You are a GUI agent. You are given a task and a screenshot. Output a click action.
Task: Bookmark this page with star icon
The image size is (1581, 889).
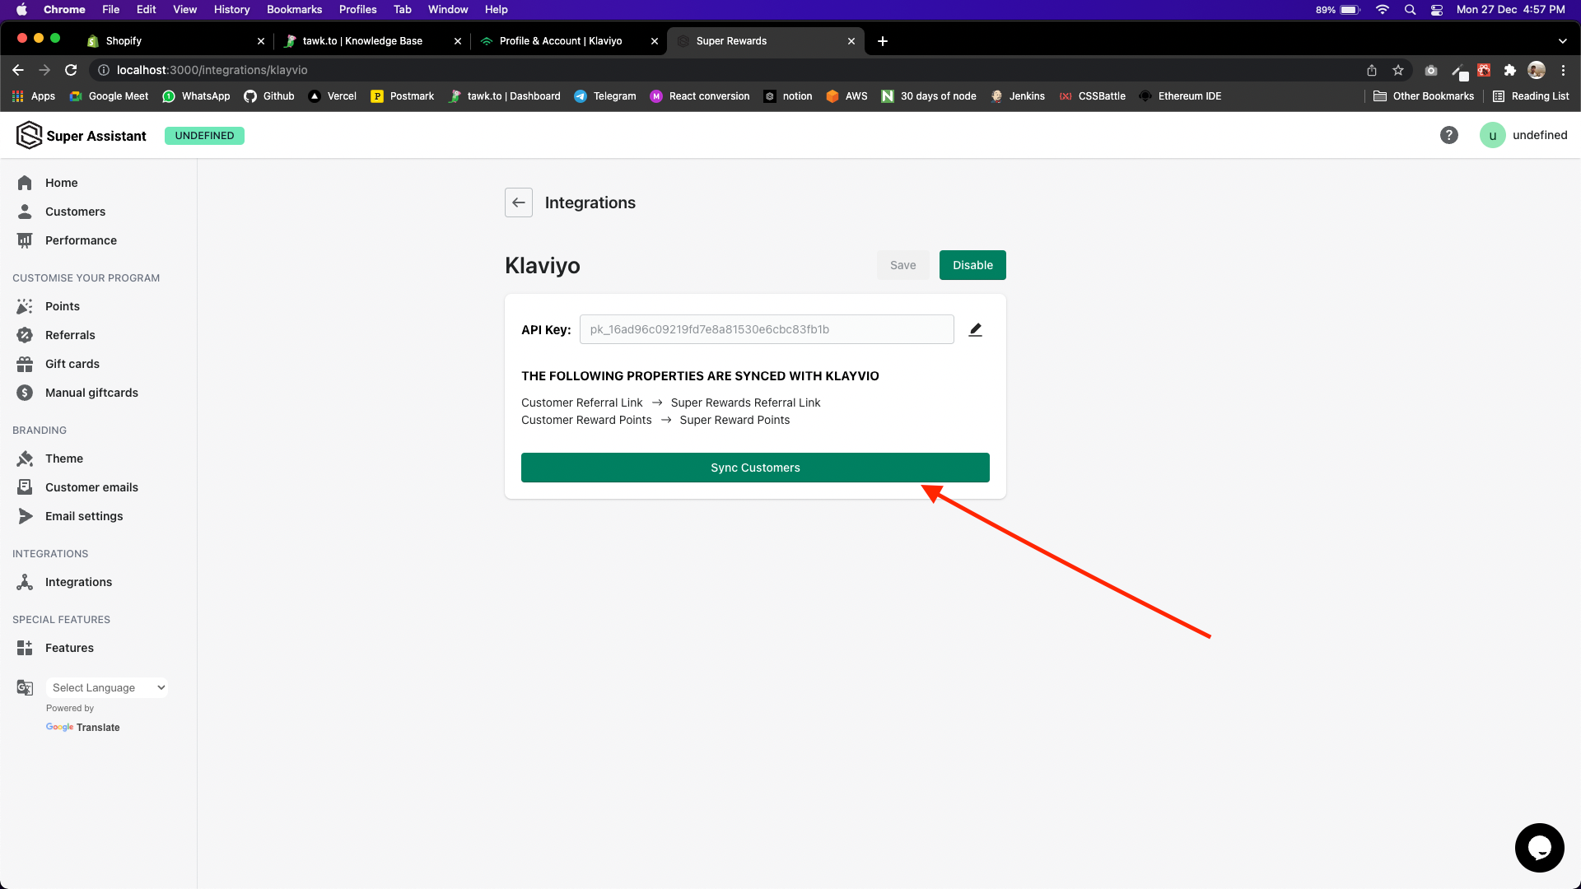click(1398, 70)
